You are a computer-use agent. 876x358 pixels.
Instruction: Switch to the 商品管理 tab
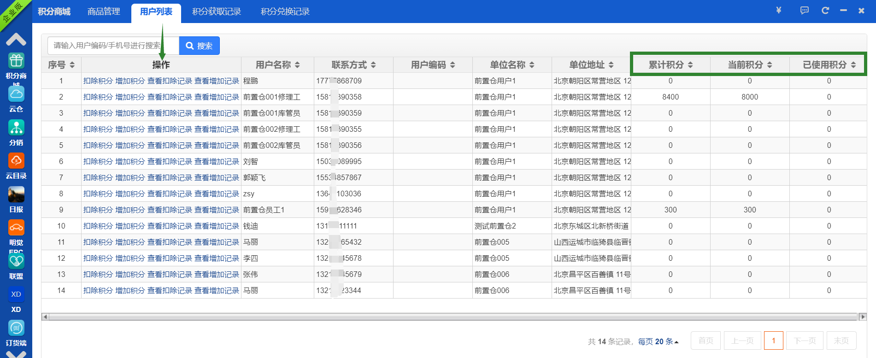[x=104, y=12]
